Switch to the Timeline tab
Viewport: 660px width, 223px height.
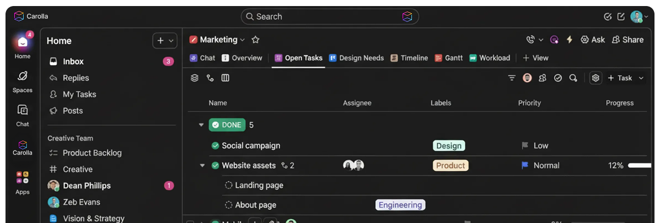click(409, 58)
